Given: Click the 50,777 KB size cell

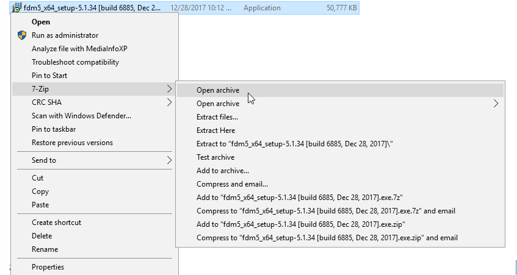Looking at the screenshot, I should point(342,7).
